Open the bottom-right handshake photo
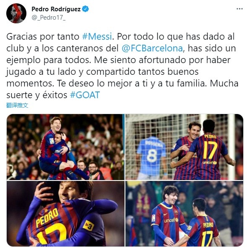247x249 pixels. [185, 214]
